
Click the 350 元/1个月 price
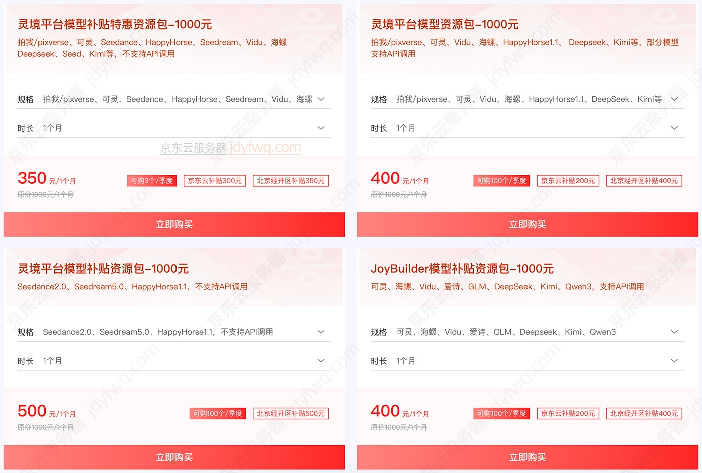47,179
